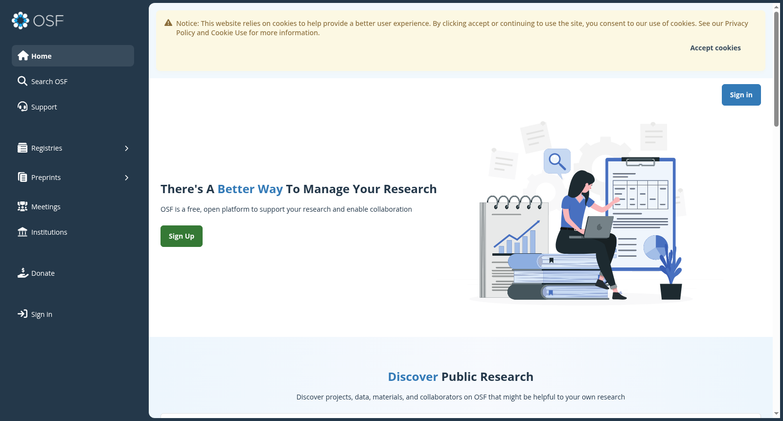Image resolution: width=783 pixels, height=421 pixels.
Task: Click the Institutions building icon
Action: pyautogui.click(x=23, y=232)
